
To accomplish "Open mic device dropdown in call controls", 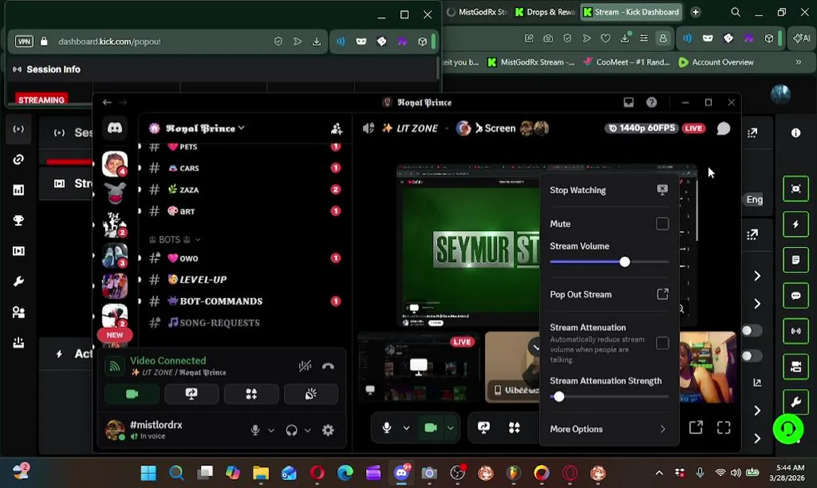I will pyautogui.click(x=406, y=428).
